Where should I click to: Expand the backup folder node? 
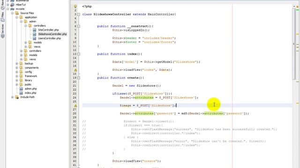[17, 63]
